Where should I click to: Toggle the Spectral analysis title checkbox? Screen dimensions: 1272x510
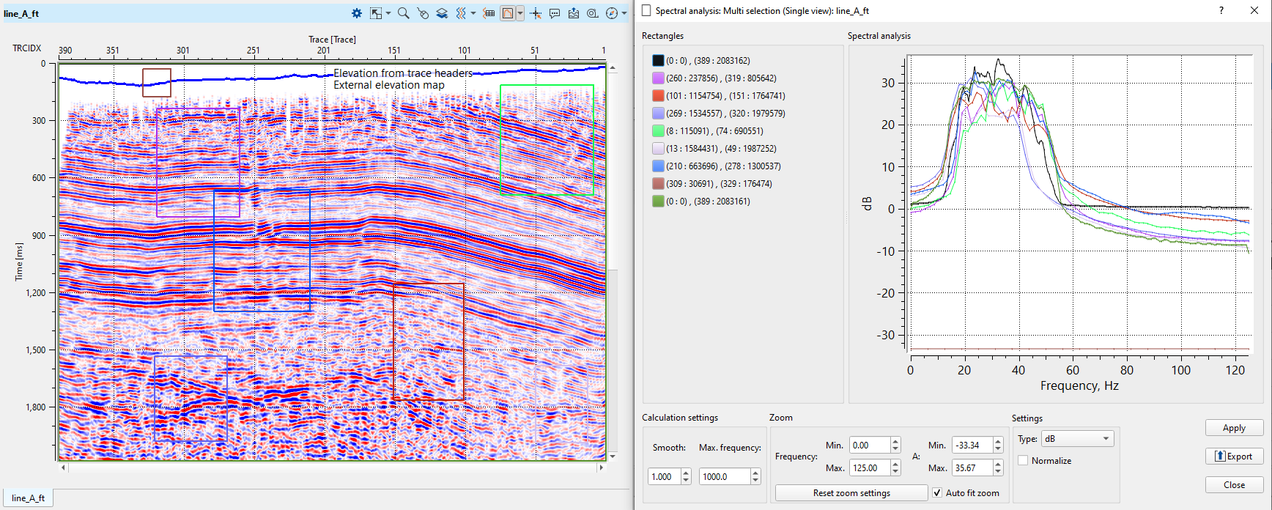tap(646, 11)
